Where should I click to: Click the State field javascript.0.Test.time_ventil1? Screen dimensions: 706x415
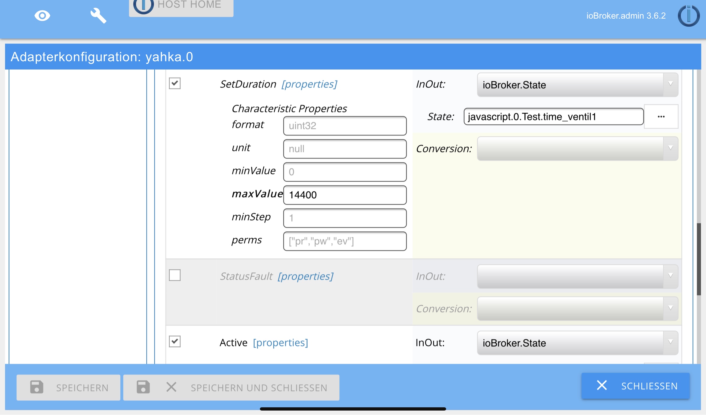pyautogui.click(x=553, y=117)
